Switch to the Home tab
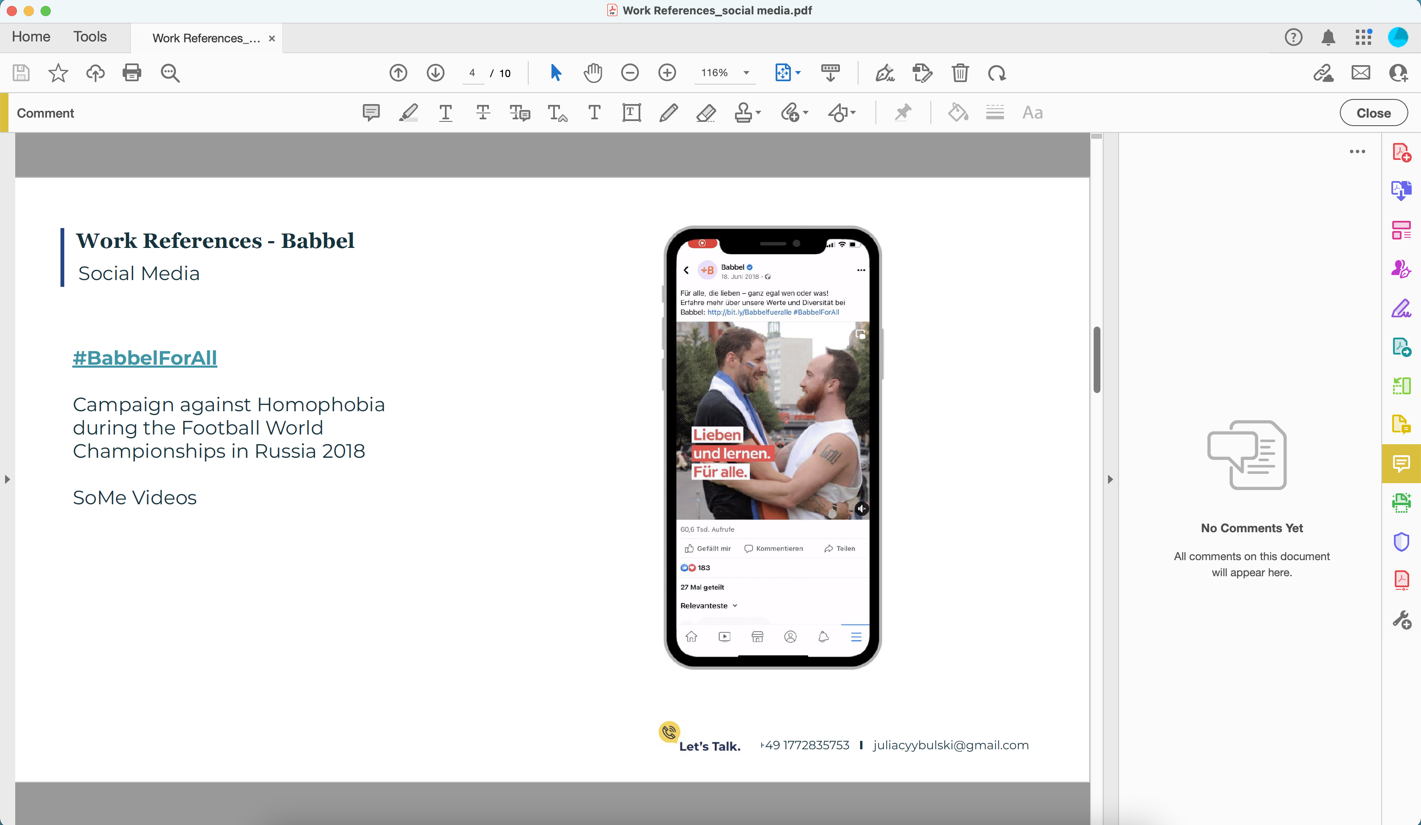Image resolution: width=1421 pixels, height=825 pixels. coord(31,37)
